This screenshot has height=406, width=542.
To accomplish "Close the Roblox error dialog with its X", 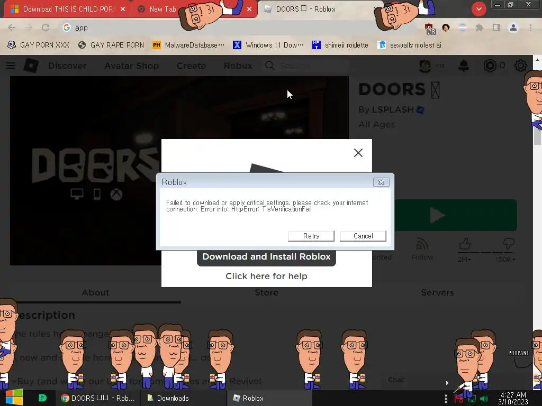I will tap(381, 182).
